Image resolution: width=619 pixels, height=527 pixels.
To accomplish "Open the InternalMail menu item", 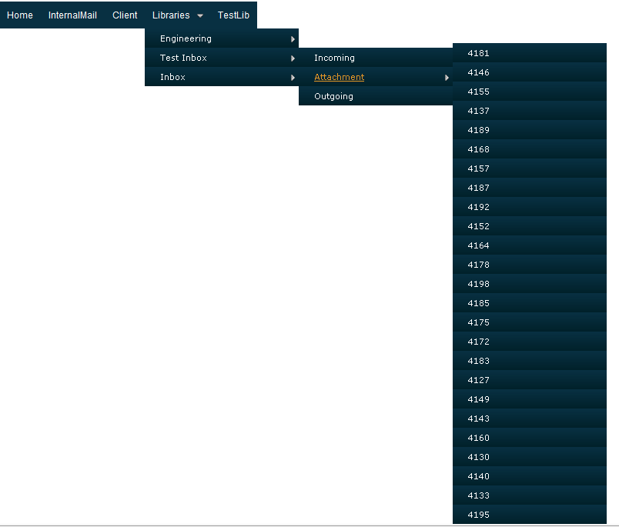I will 72,15.
